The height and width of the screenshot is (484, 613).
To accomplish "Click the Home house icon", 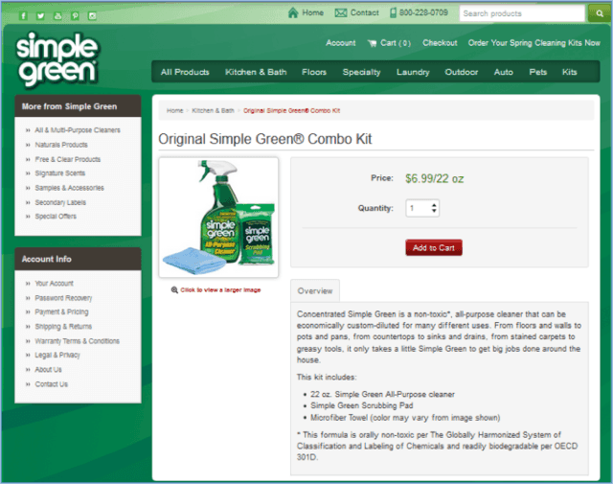I will point(293,12).
